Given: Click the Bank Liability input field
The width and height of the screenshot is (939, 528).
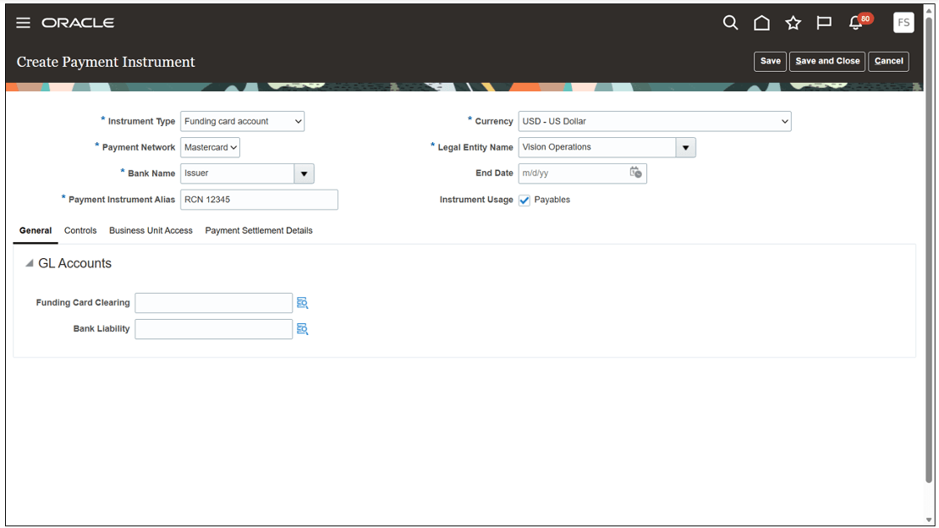Looking at the screenshot, I should point(214,329).
